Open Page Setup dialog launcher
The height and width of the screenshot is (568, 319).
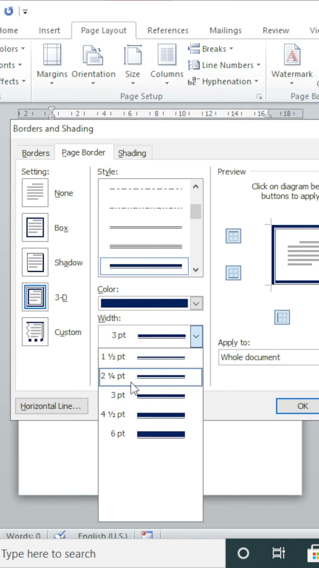[x=259, y=97]
